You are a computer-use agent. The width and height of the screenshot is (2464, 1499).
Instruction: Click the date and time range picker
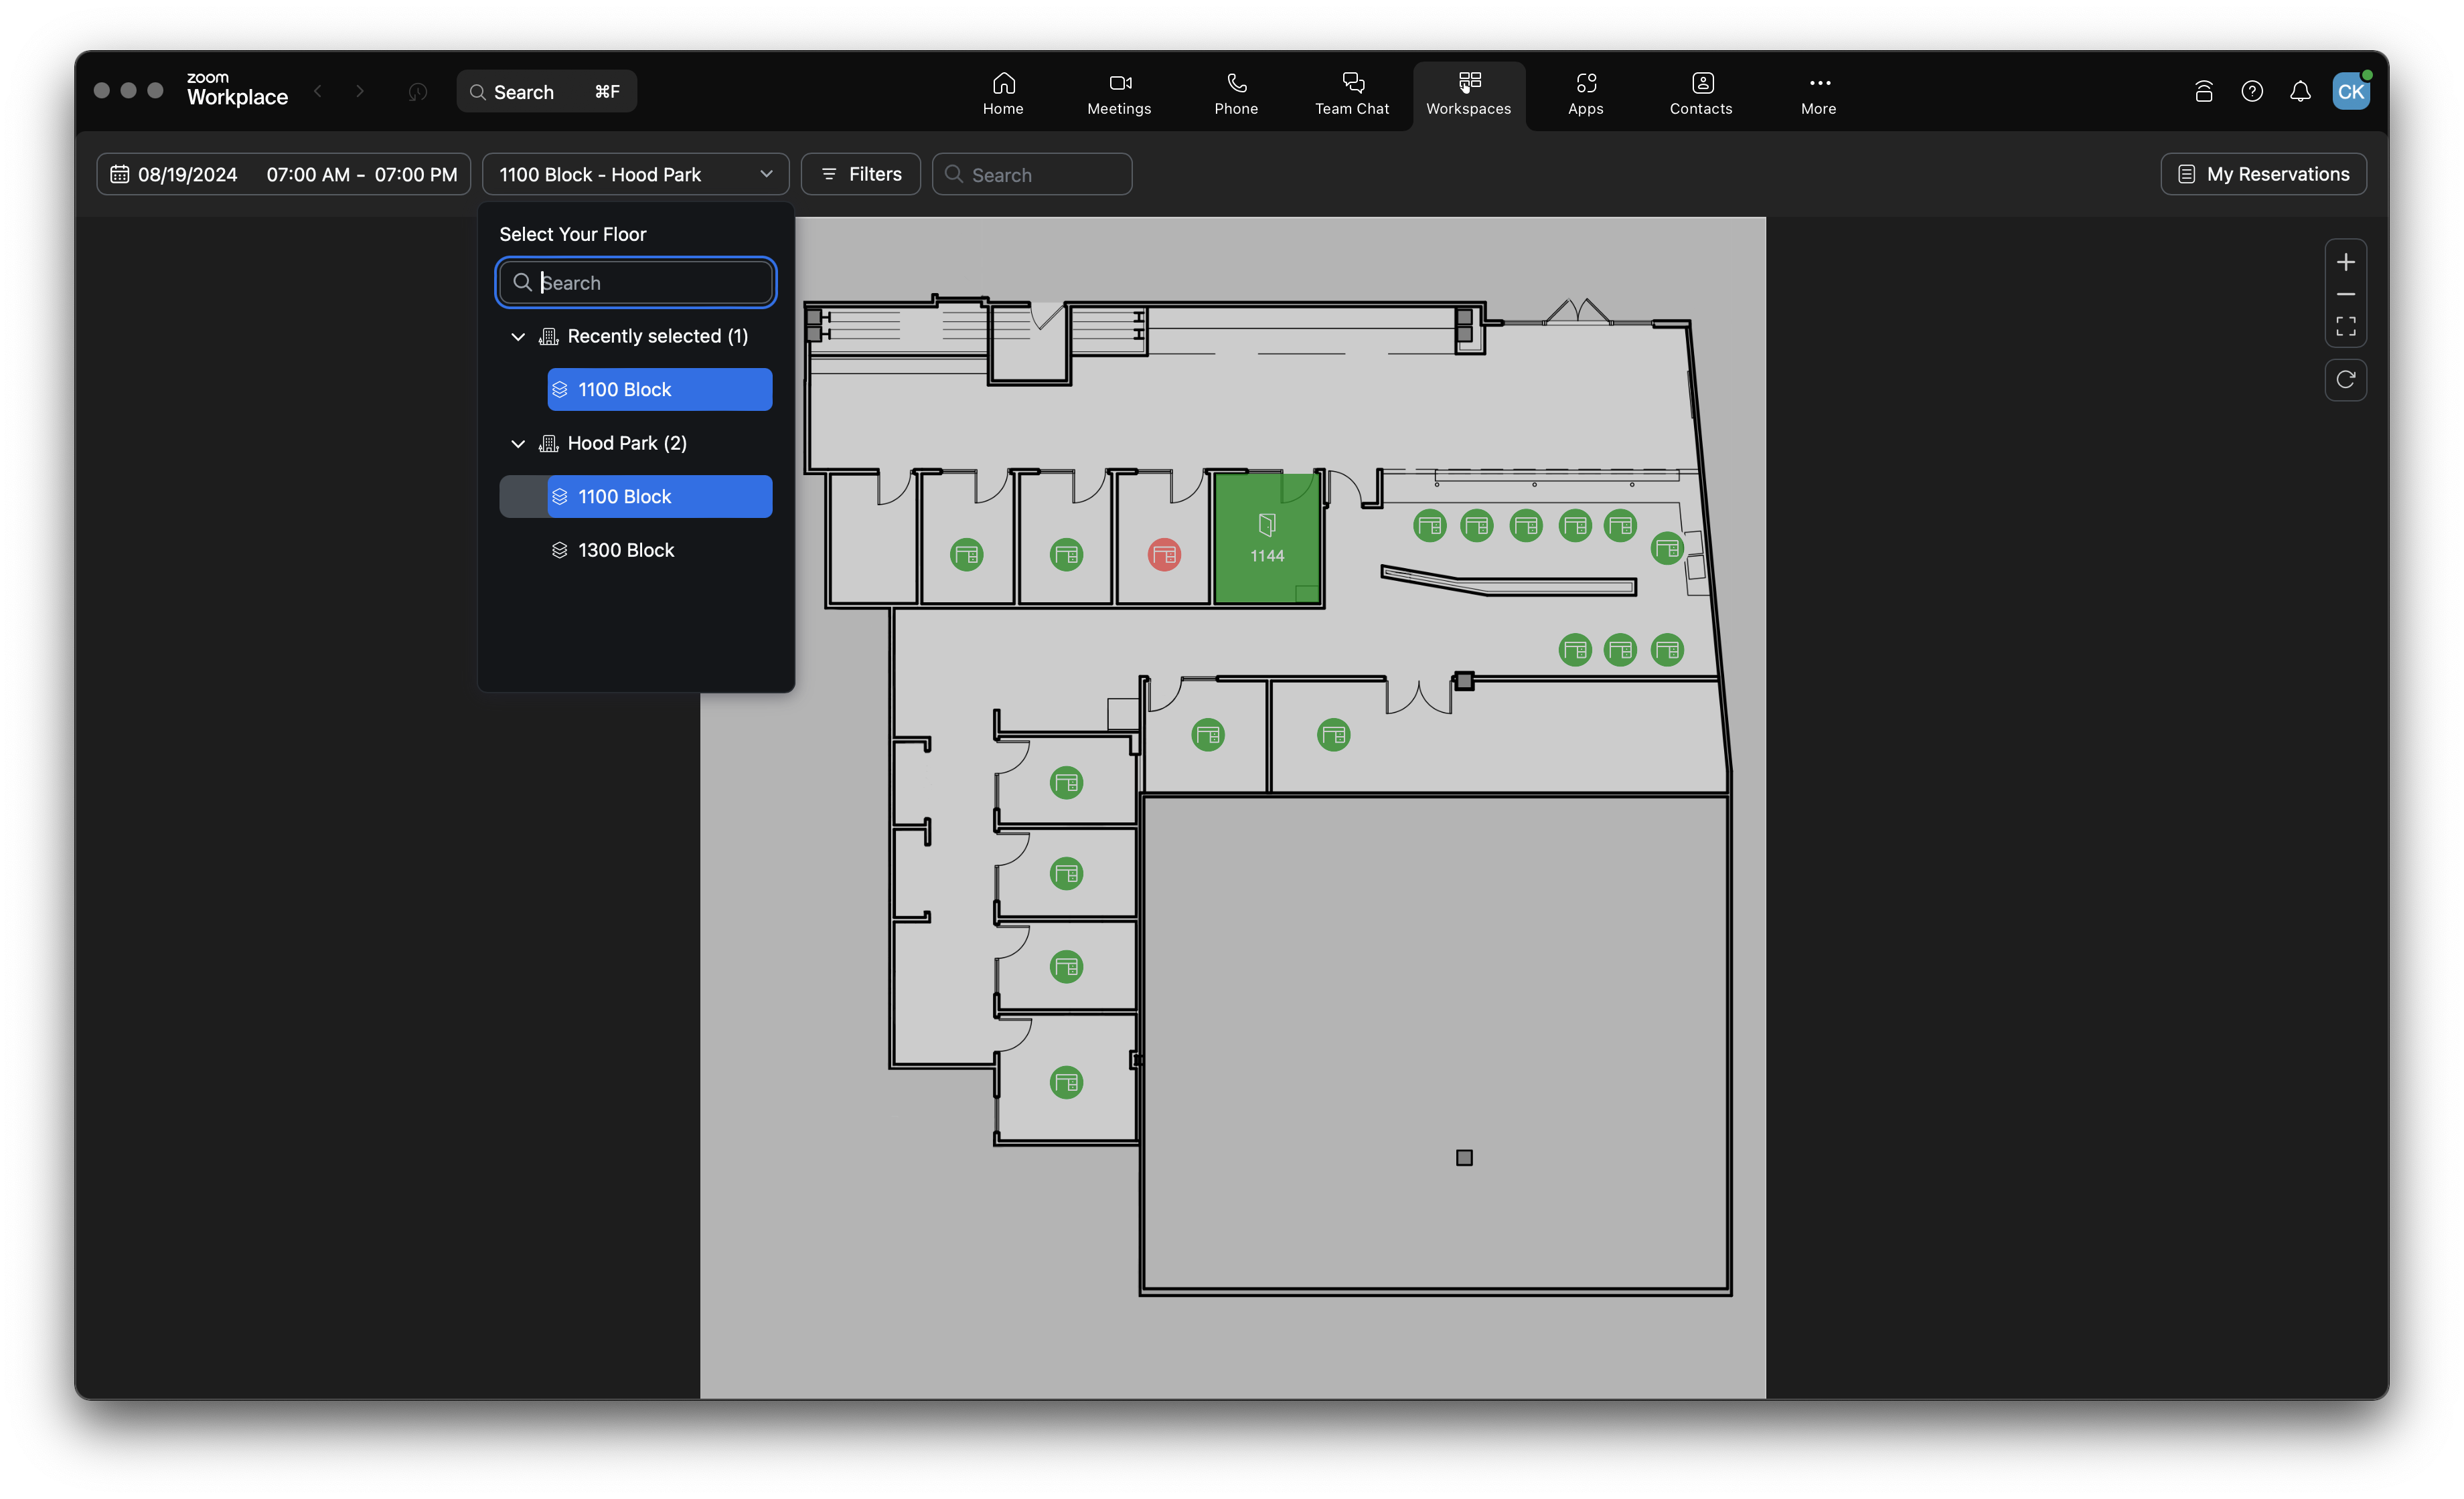pos(284,174)
